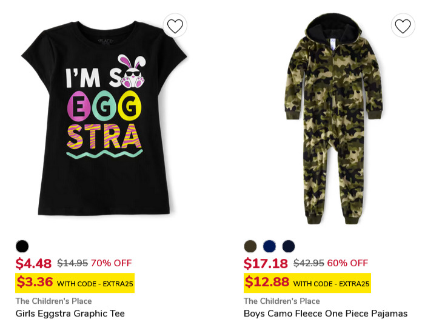Click the $4.48 sale price
Image resolution: width=422 pixels, height=322 pixels.
[x=33, y=263]
